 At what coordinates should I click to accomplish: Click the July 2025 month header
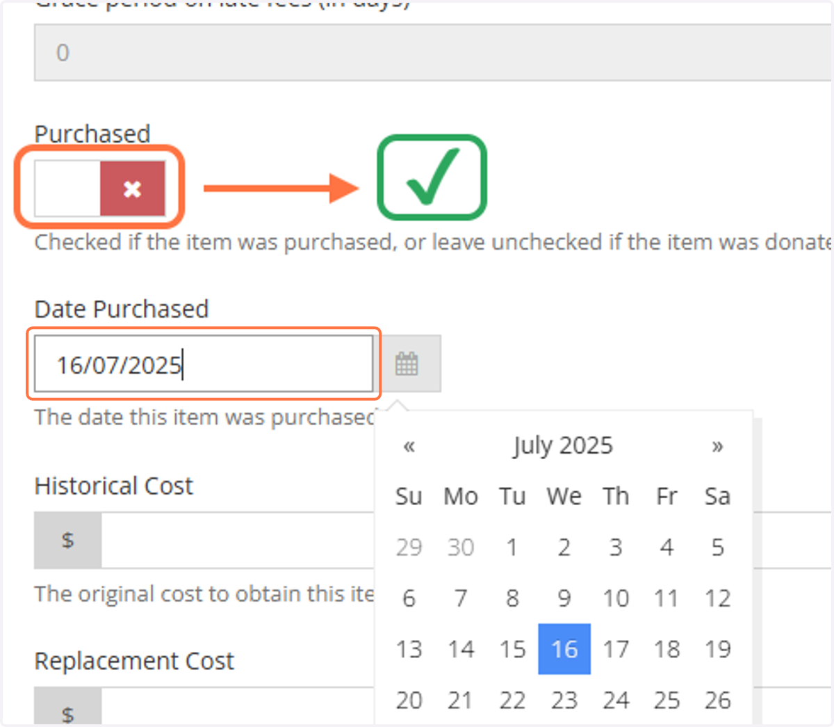point(564,445)
